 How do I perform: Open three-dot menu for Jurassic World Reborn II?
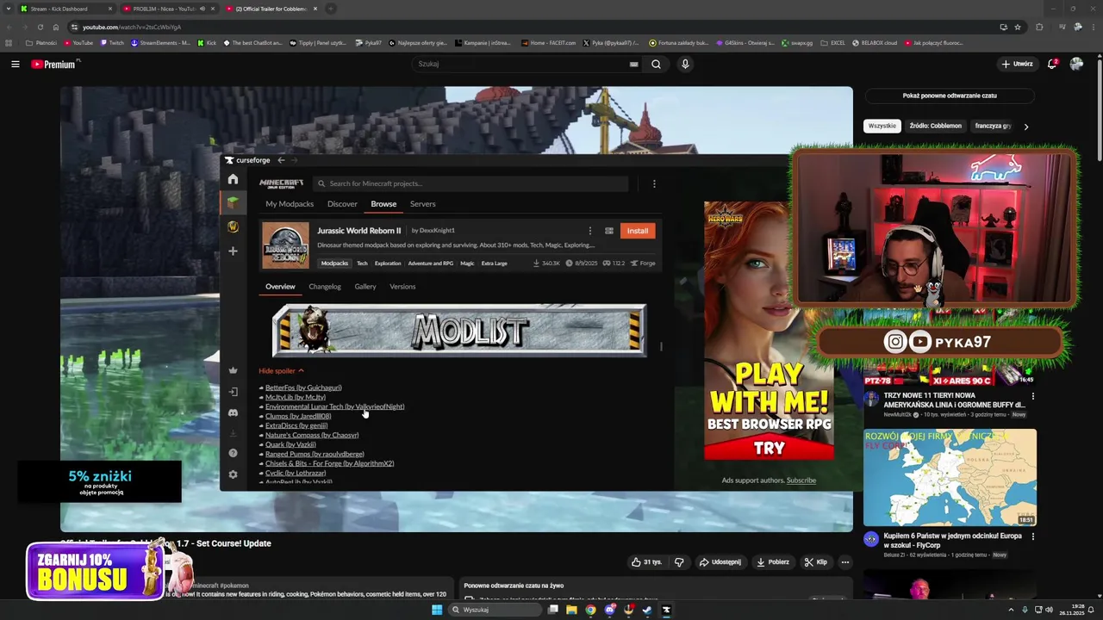(589, 231)
